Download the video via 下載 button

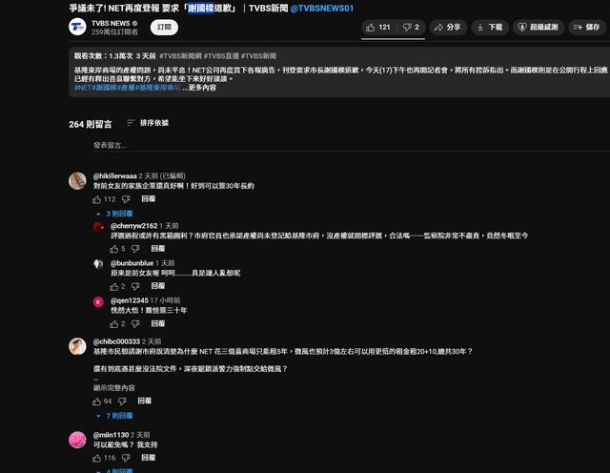(490, 28)
